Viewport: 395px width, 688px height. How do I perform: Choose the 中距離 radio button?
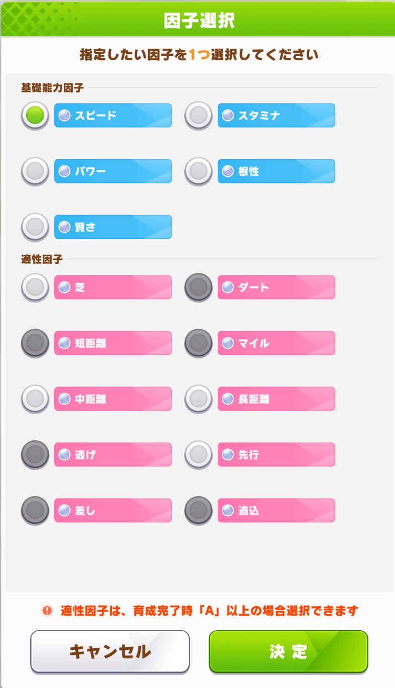[x=35, y=399]
